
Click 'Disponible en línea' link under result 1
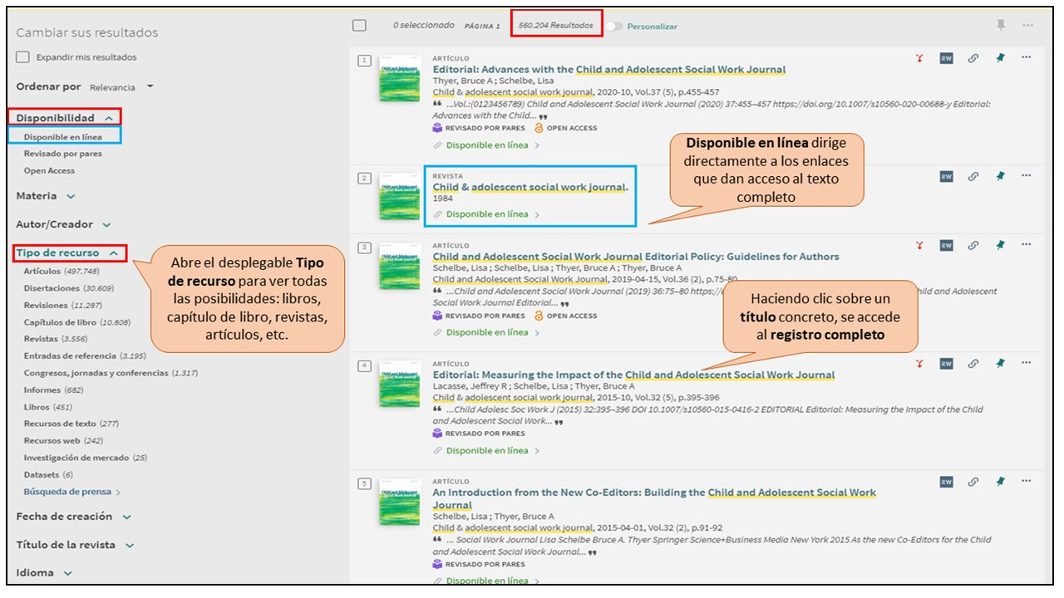487,145
